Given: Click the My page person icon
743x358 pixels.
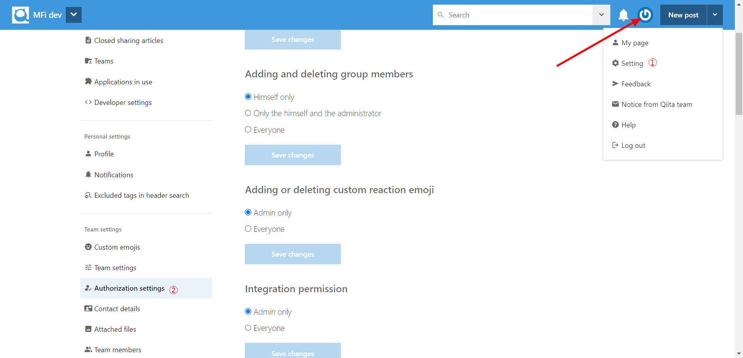Looking at the screenshot, I should point(615,43).
